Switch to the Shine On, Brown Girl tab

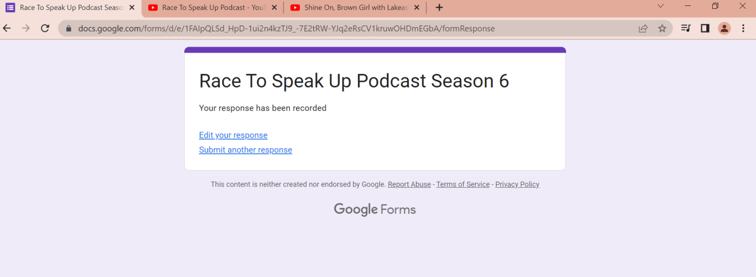tap(354, 8)
